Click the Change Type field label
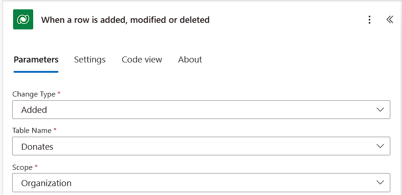 [x=34, y=94]
